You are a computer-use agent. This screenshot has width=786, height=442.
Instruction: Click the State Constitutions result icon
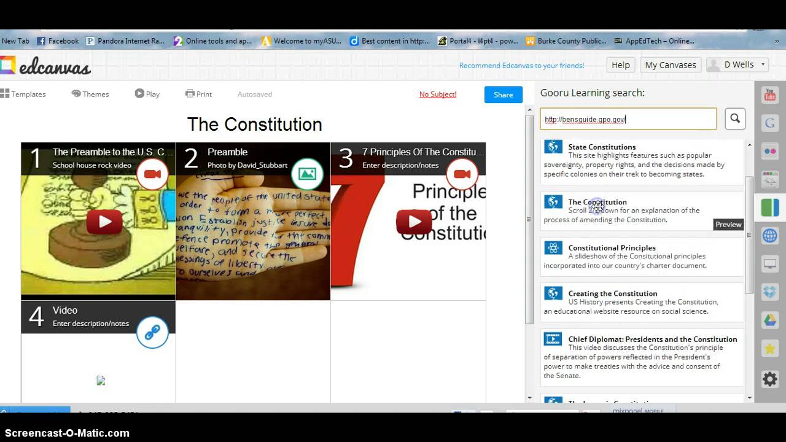[x=553, y=147]
